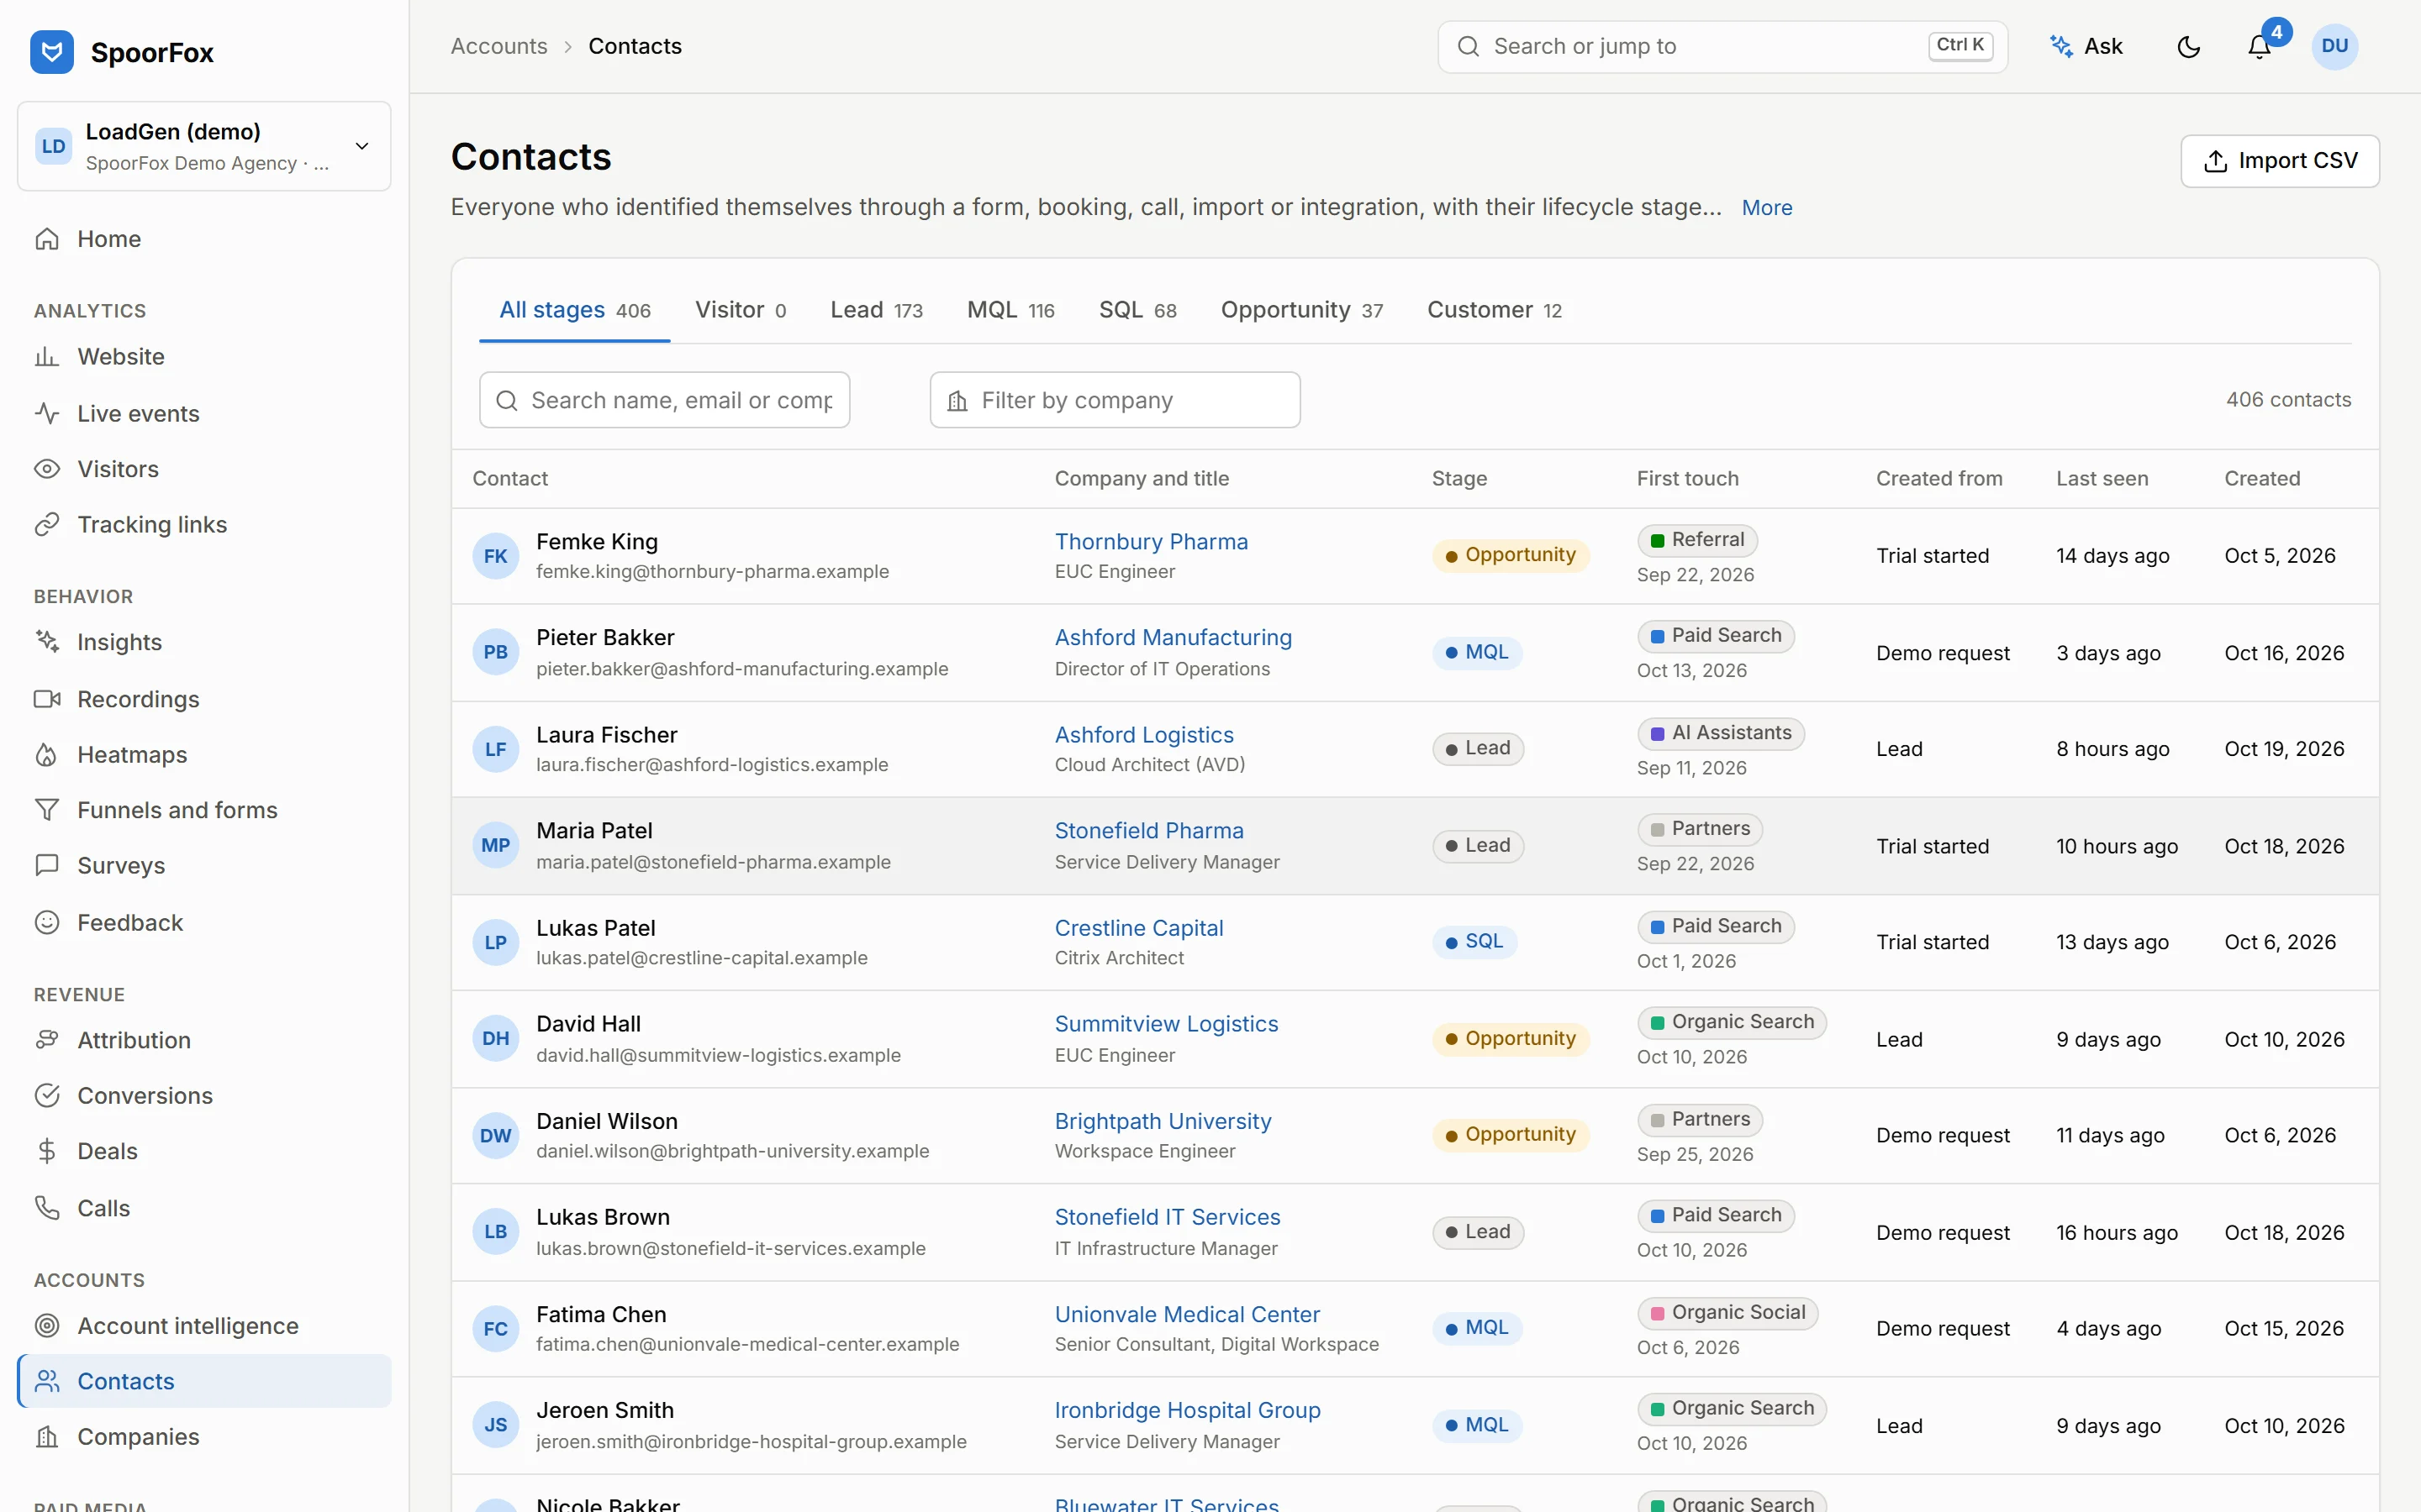Open the Home sidebar item
Viewport: 2421px width, 1512px height.
(x=203, y=239)
